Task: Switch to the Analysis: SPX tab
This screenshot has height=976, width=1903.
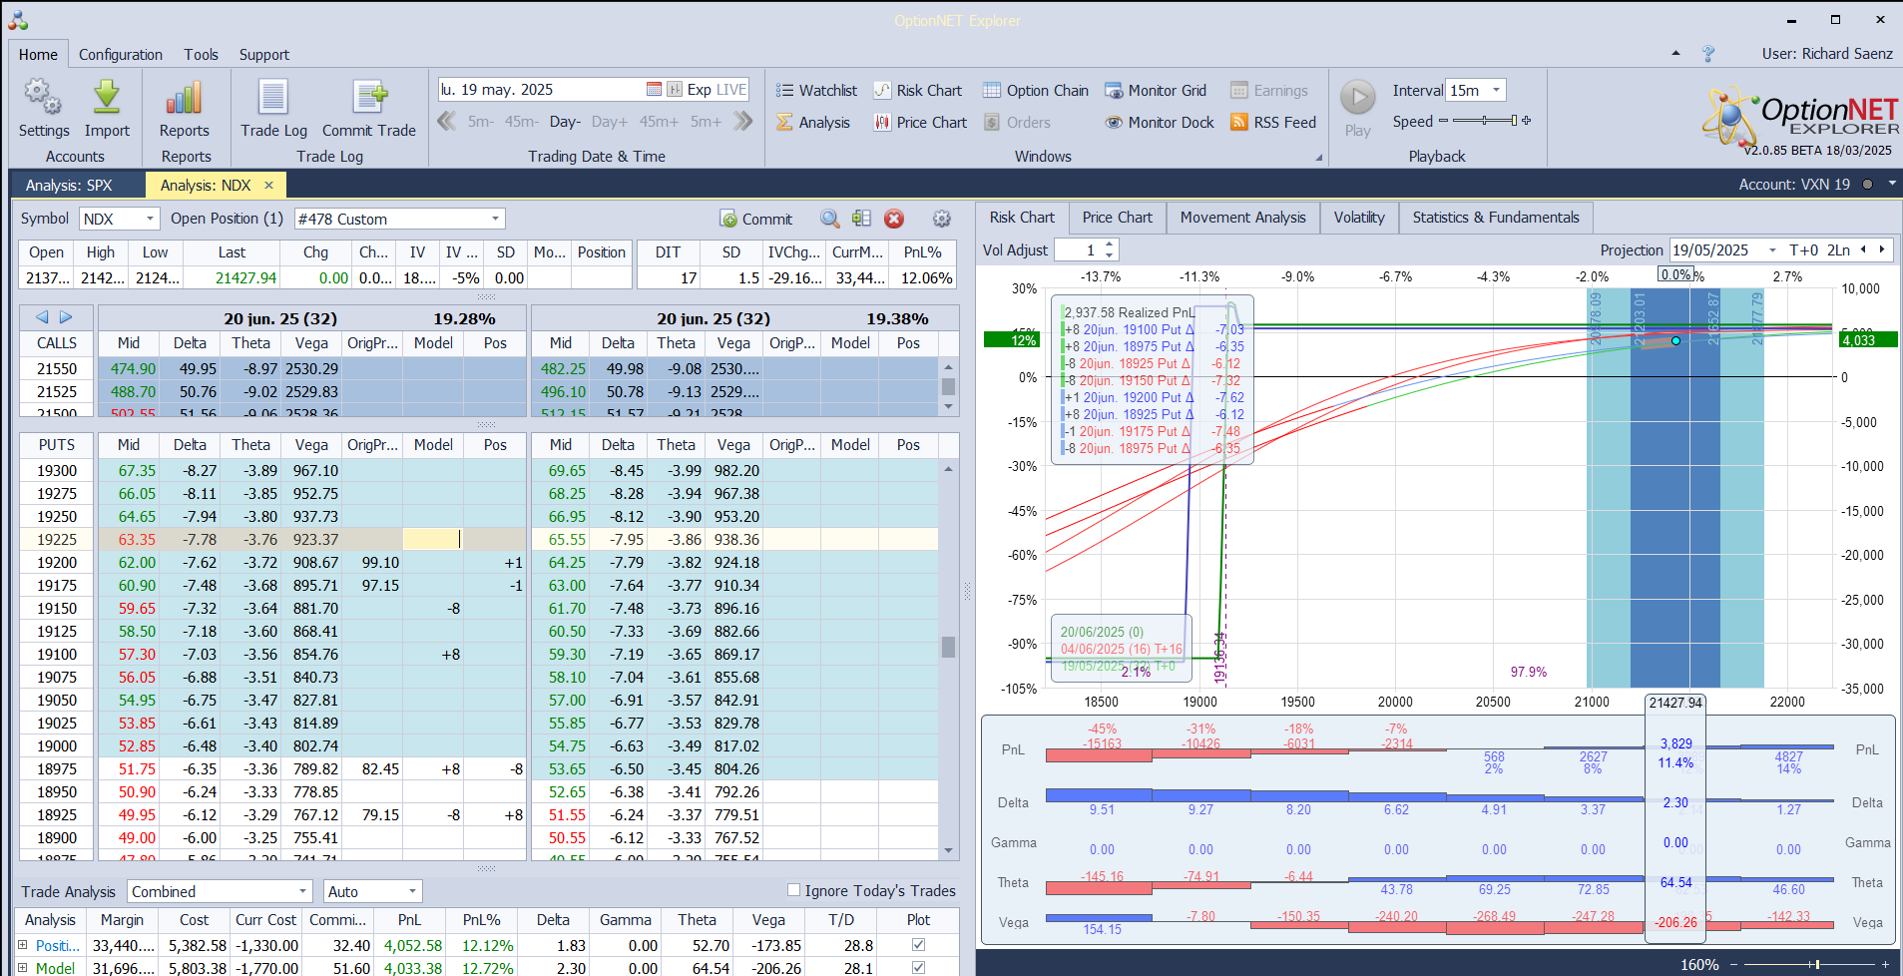Action: (69, 186)
